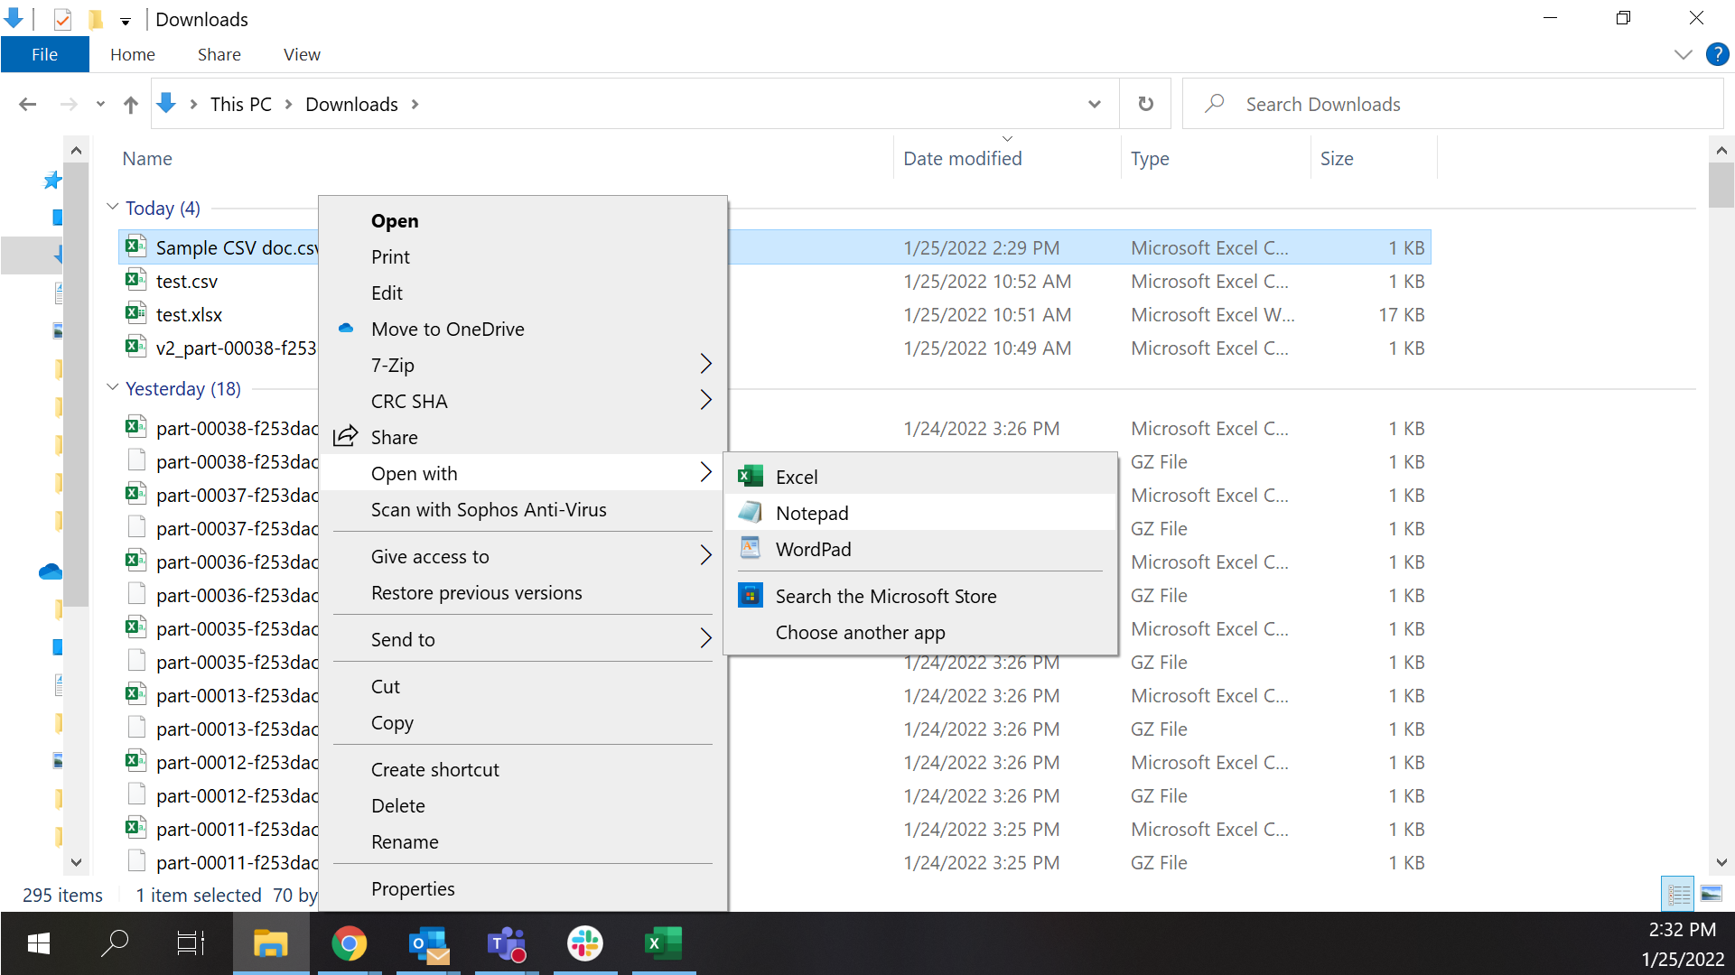The width and height of the screenshot is (1735, 975).
Task: Choose Notepad in Open with submenu
Action: [x=811, y=513]
